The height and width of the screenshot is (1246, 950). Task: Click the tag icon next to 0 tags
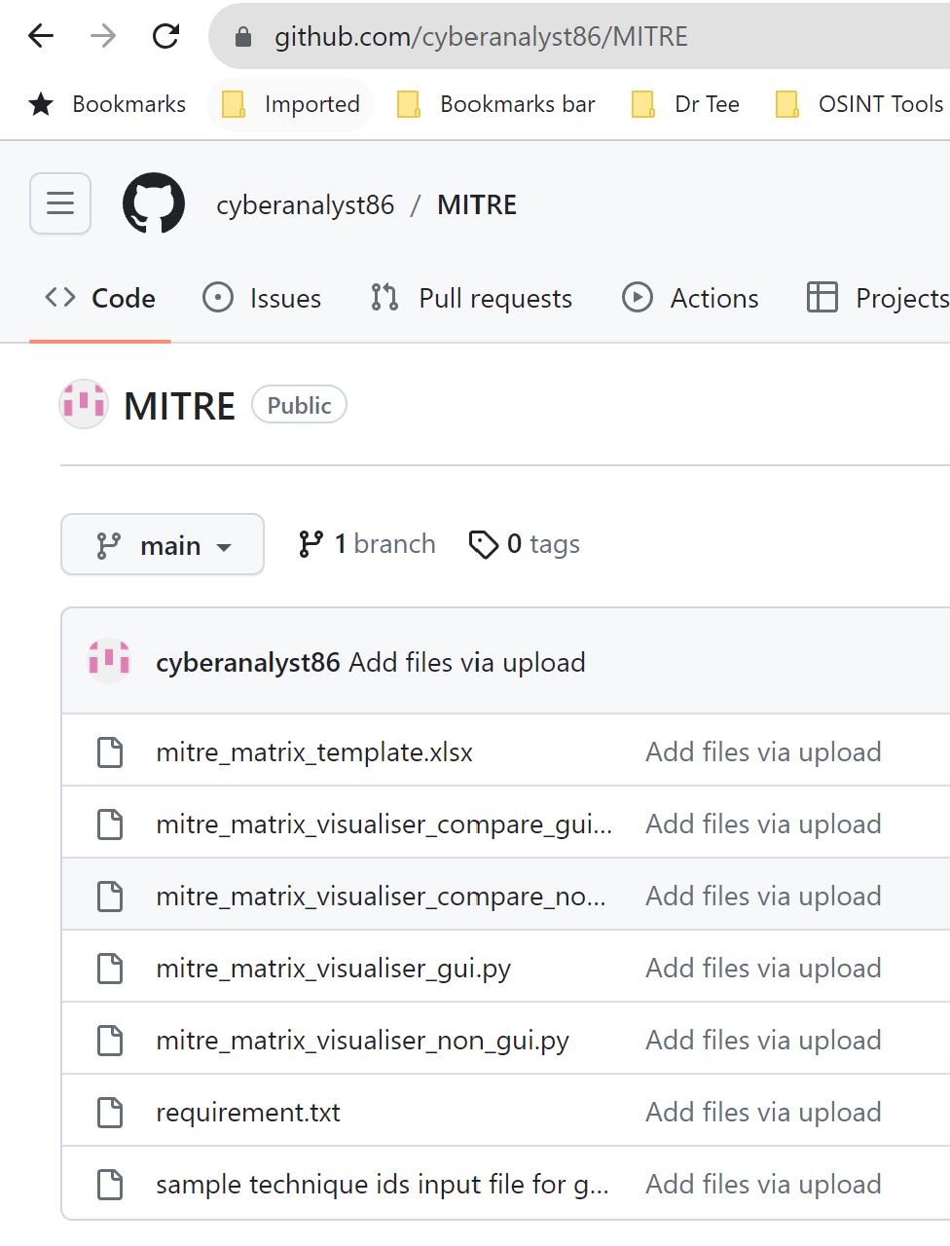[x=484, y=544]
